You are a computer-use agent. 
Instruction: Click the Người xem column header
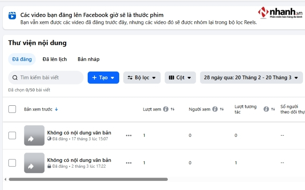point(200,109)
